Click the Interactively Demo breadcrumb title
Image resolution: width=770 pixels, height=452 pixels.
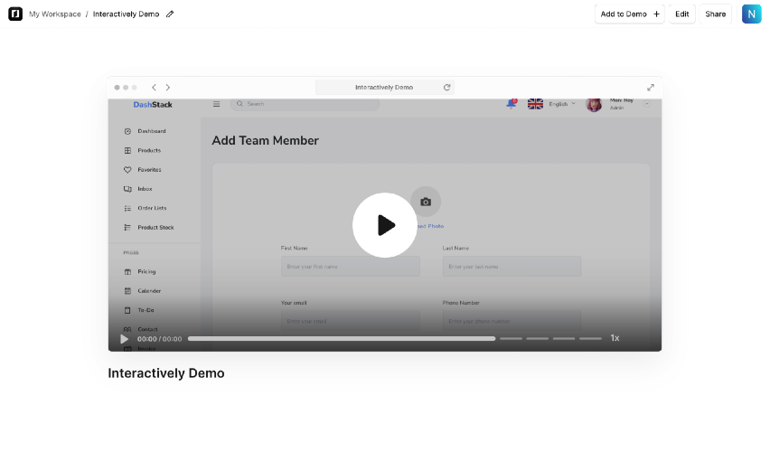point(127,14)
